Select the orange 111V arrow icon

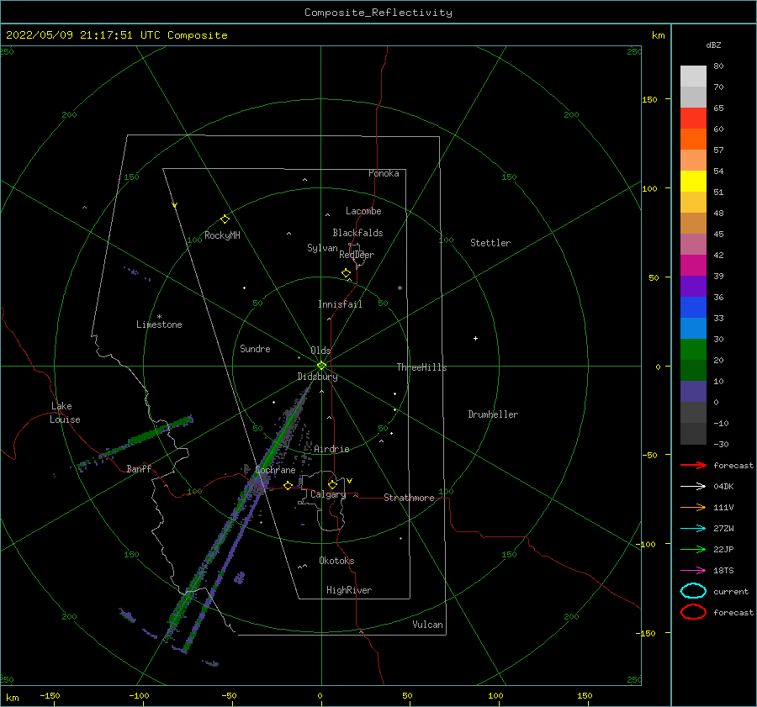pos(693,507)
